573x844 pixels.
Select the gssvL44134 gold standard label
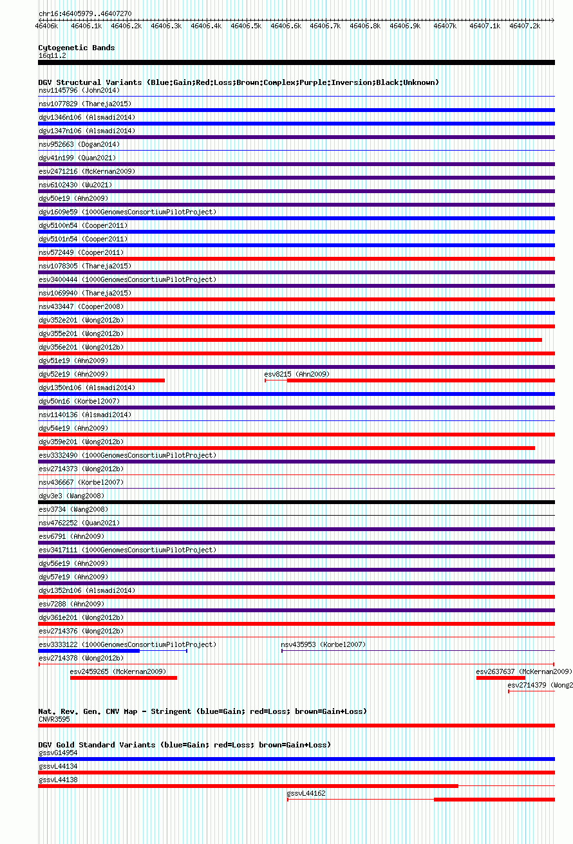coord(58,766)
